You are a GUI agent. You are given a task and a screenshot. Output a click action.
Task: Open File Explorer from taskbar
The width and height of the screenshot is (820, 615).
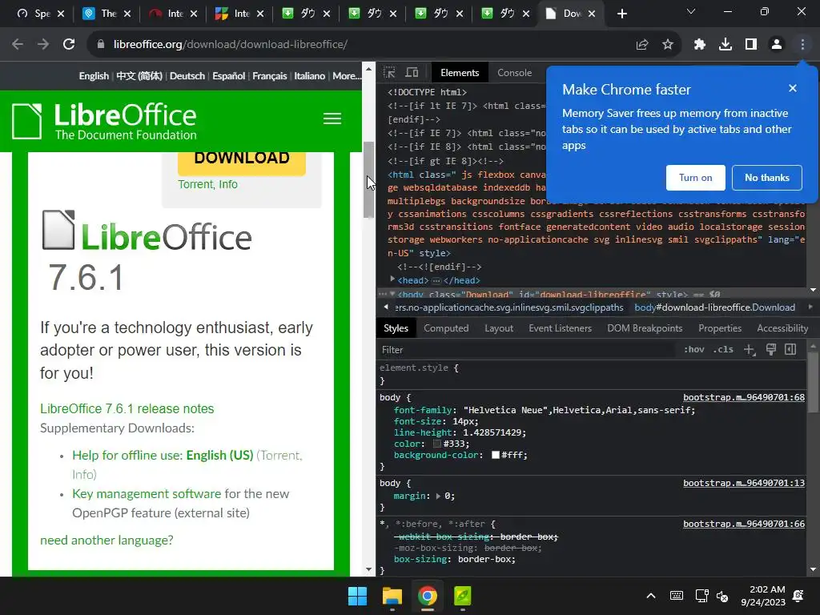pos(392,596)
